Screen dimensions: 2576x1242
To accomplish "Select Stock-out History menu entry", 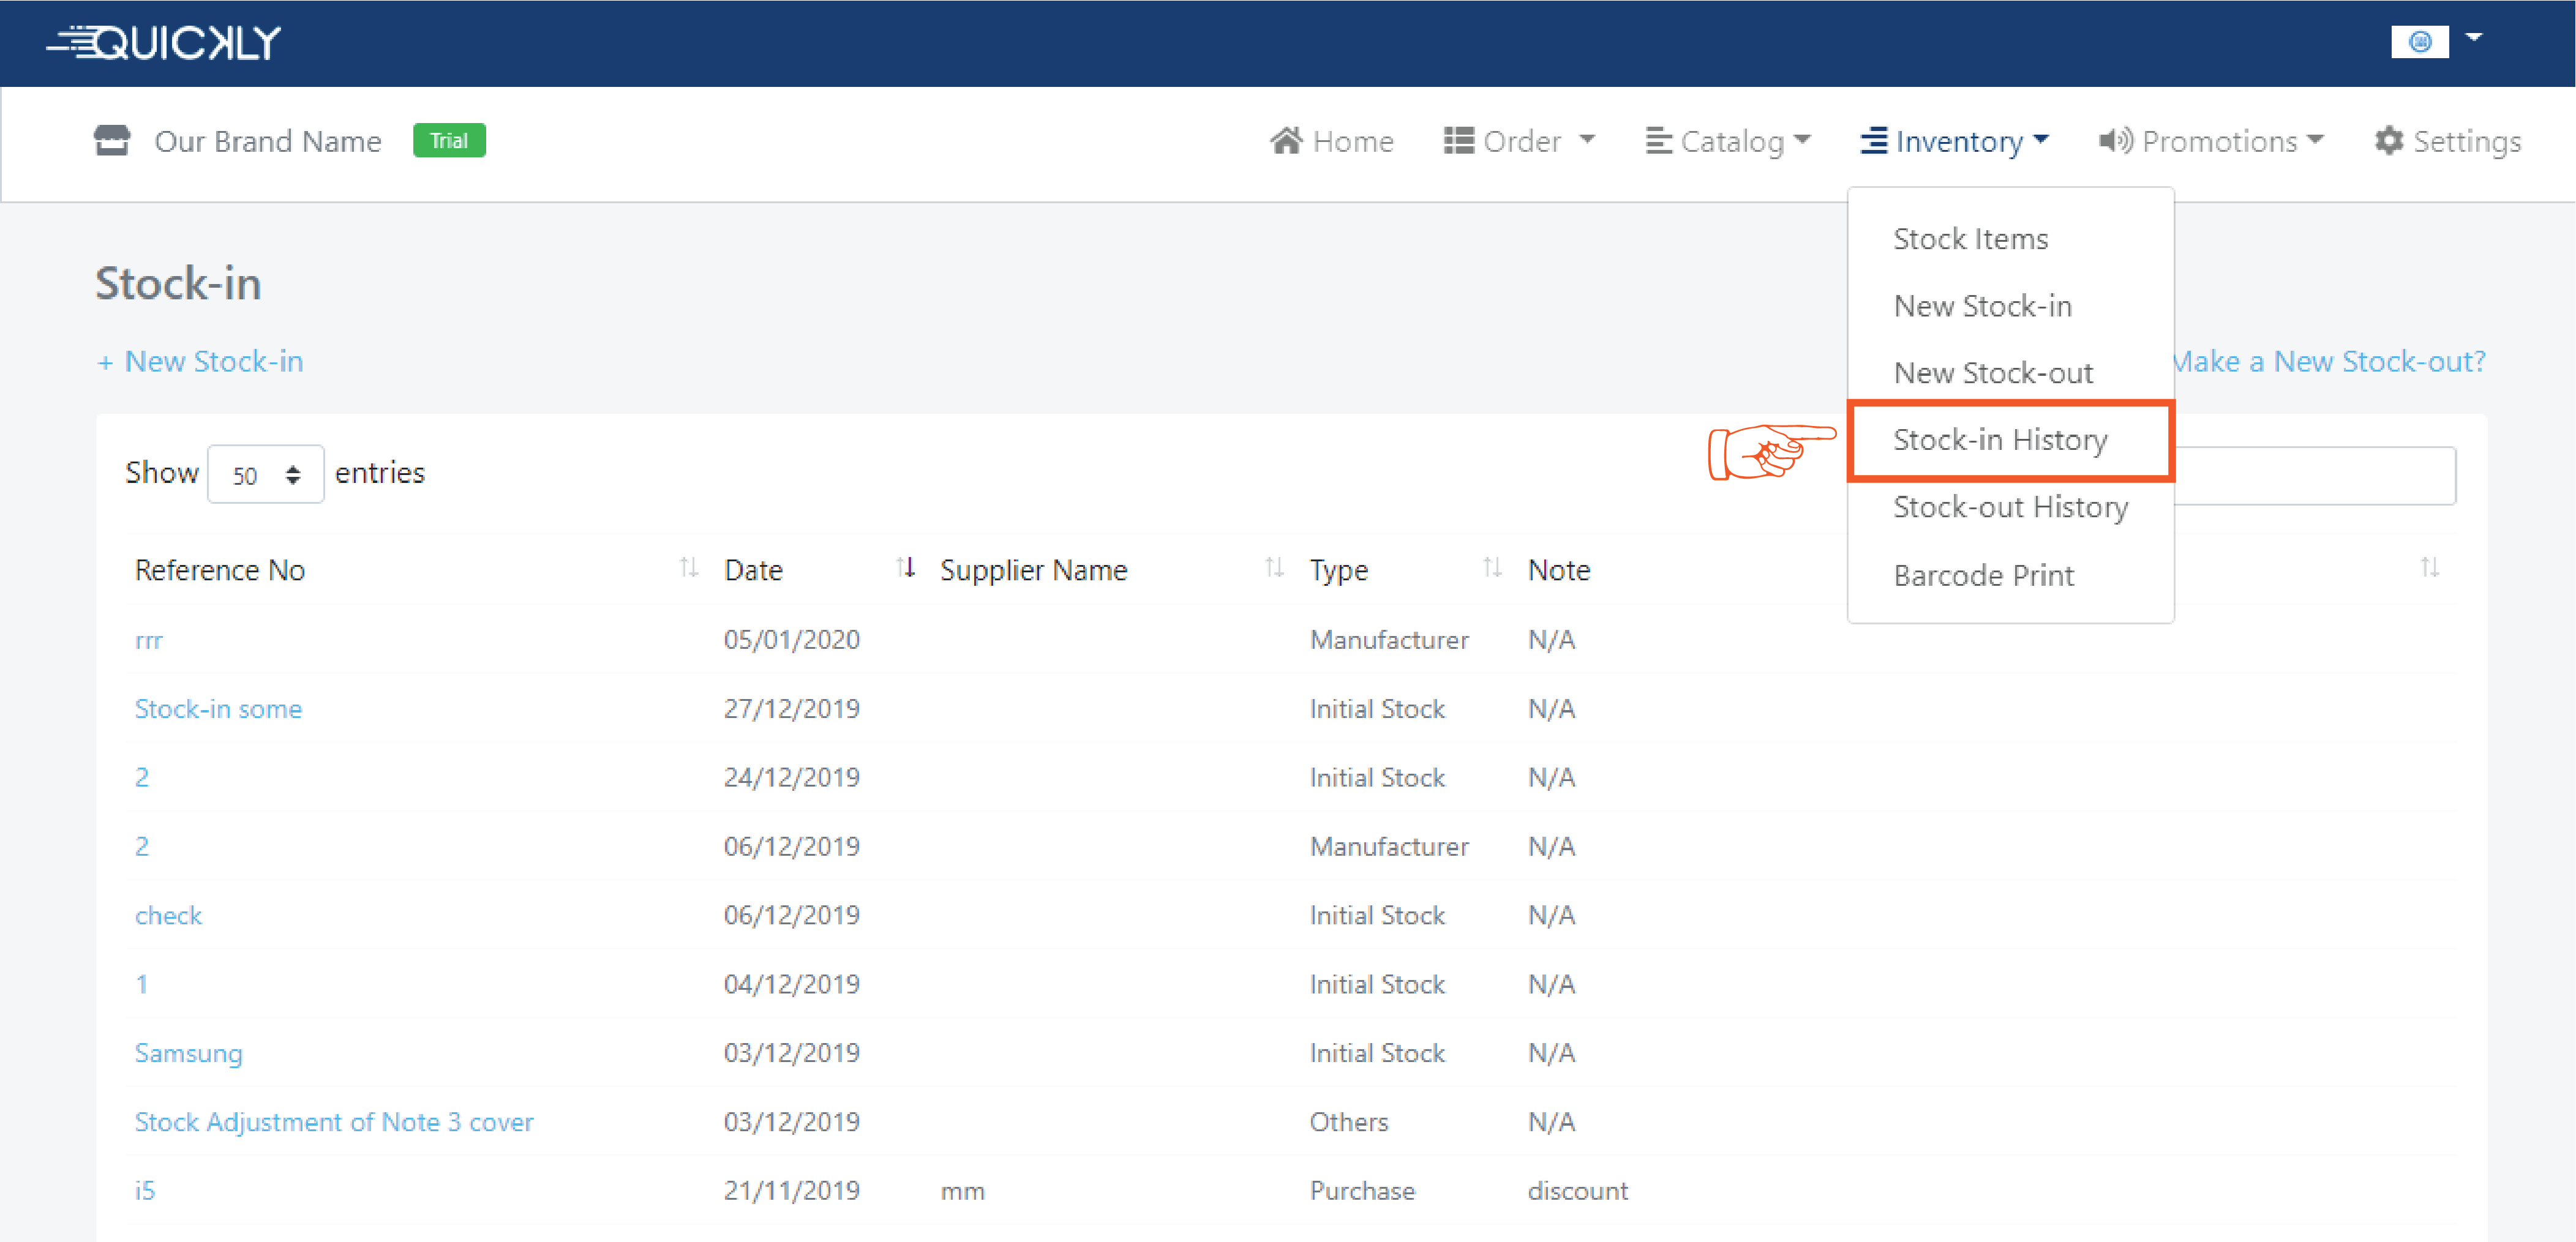I will point(2010,507).
